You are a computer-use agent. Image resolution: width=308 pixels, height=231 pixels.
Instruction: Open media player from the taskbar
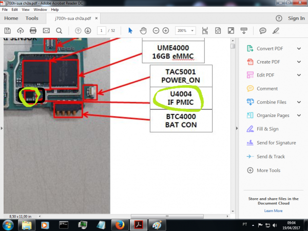[x=45, y=225]
